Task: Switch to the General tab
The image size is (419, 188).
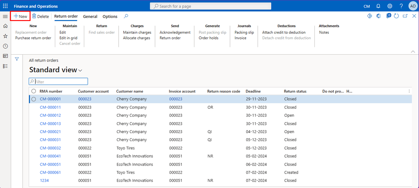Action: coord(90,16)
